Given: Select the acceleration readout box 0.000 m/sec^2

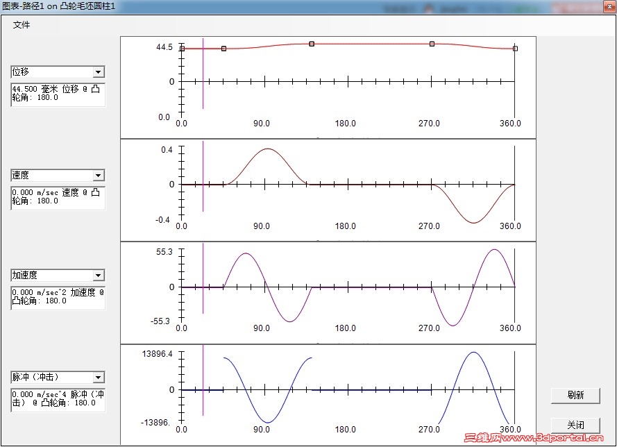Looking at the screenshot, I should (x=58, y=298).
